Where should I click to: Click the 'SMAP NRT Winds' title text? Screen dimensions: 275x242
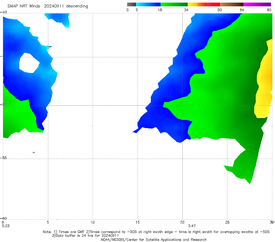click(24, 6)
